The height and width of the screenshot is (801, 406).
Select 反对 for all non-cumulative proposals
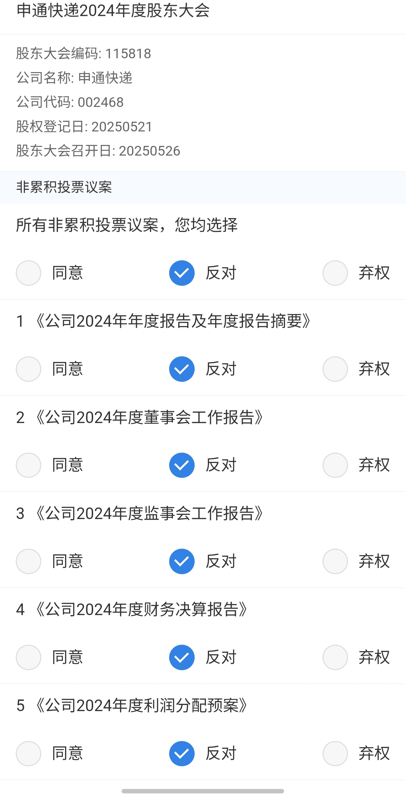click(x=182, y=273)
